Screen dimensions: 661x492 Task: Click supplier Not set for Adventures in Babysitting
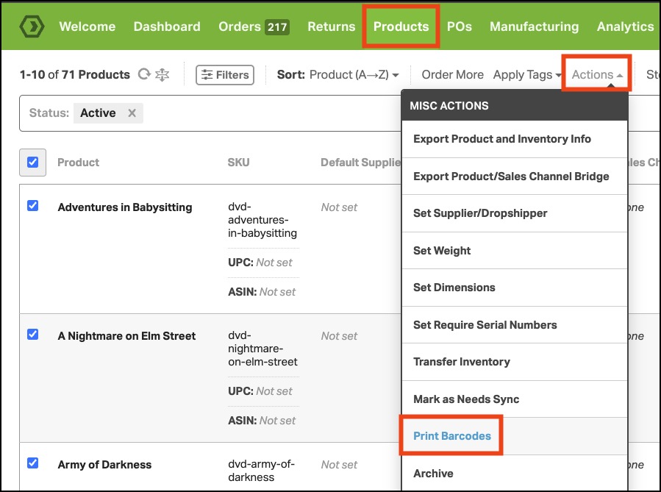pyautogui.click(x=339, y=207)
